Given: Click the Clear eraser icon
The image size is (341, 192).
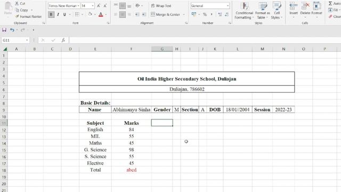Looking at the screenshot, I should click(330, 17).
